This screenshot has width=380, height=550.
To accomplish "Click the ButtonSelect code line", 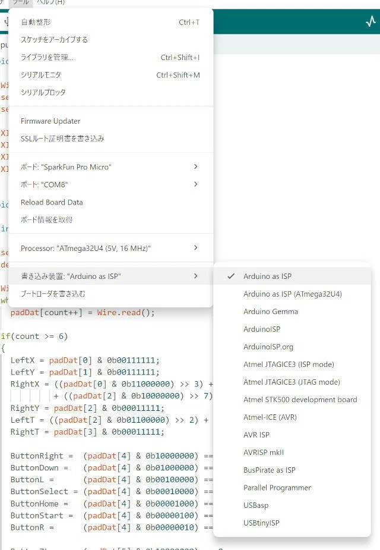I will (x=112, y=491).
